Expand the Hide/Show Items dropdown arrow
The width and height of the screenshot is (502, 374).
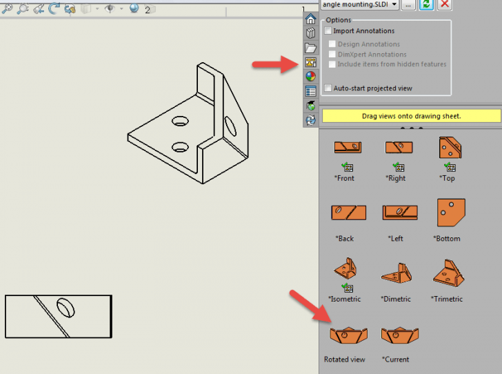click(121, 9)
